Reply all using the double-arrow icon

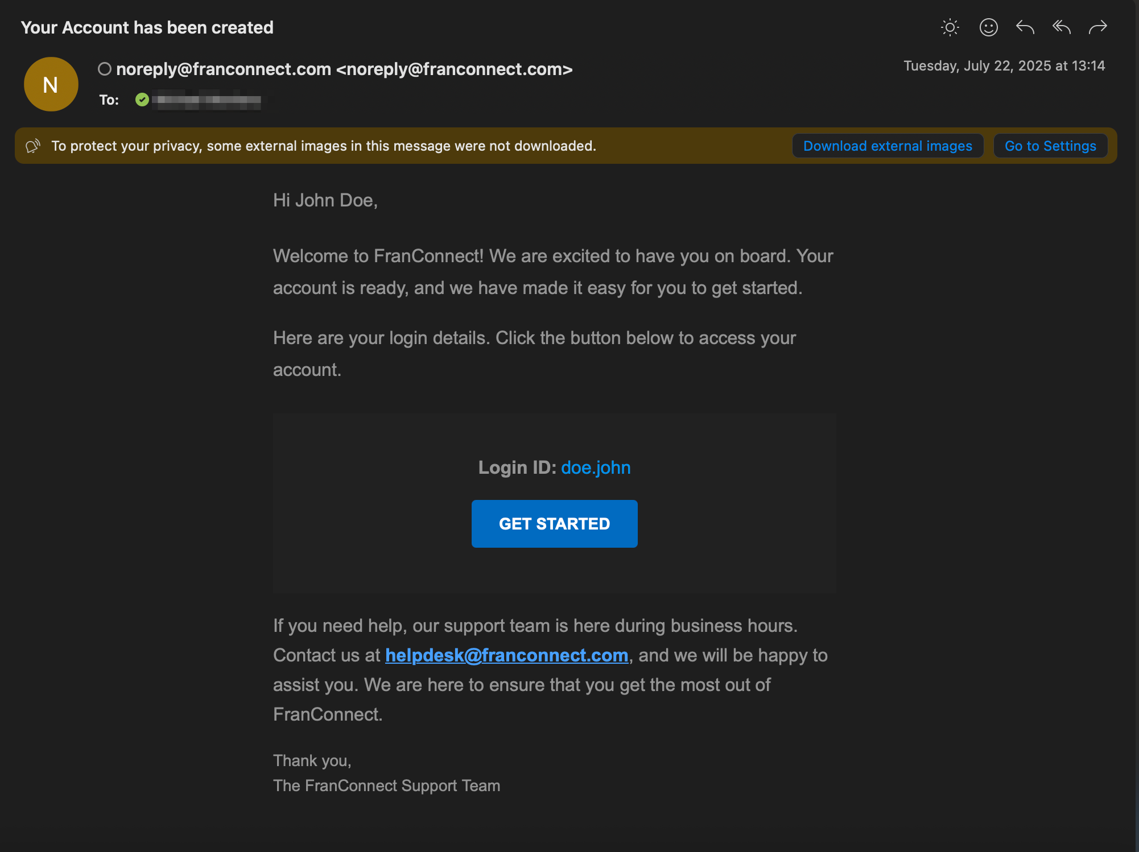(x=1061, y=27)
